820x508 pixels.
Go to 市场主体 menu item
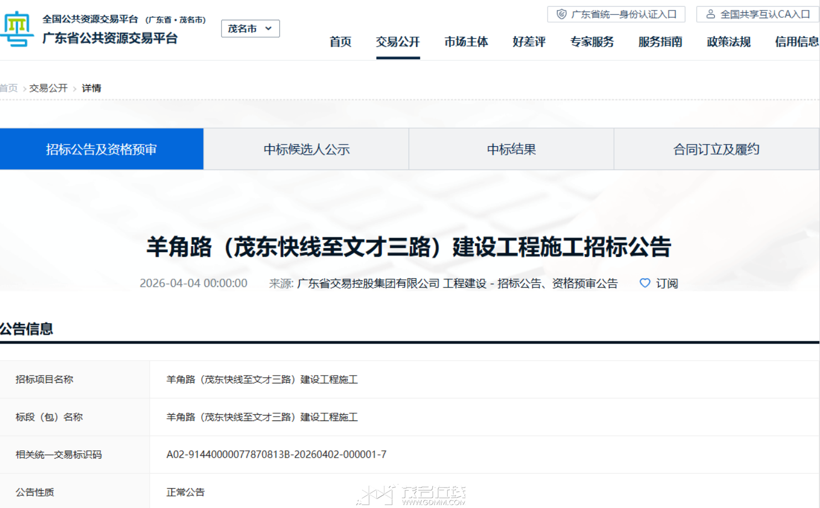click(466, 42)
